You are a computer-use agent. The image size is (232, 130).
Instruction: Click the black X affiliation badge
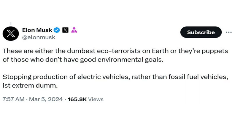point(66,30)
